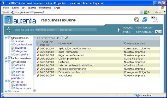The image size is (167, 98).
Task: Open the Facturas link
Action: click(x=19, y=65)
